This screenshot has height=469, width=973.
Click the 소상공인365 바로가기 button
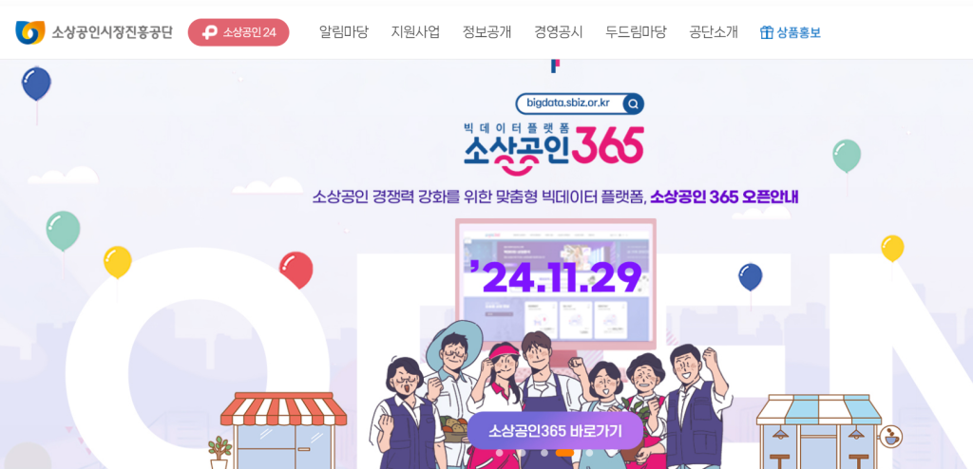coord(555,430)
